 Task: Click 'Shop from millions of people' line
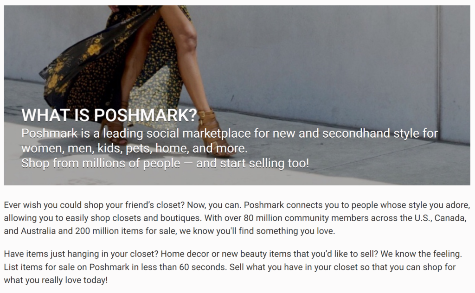(x=101, y=163)
